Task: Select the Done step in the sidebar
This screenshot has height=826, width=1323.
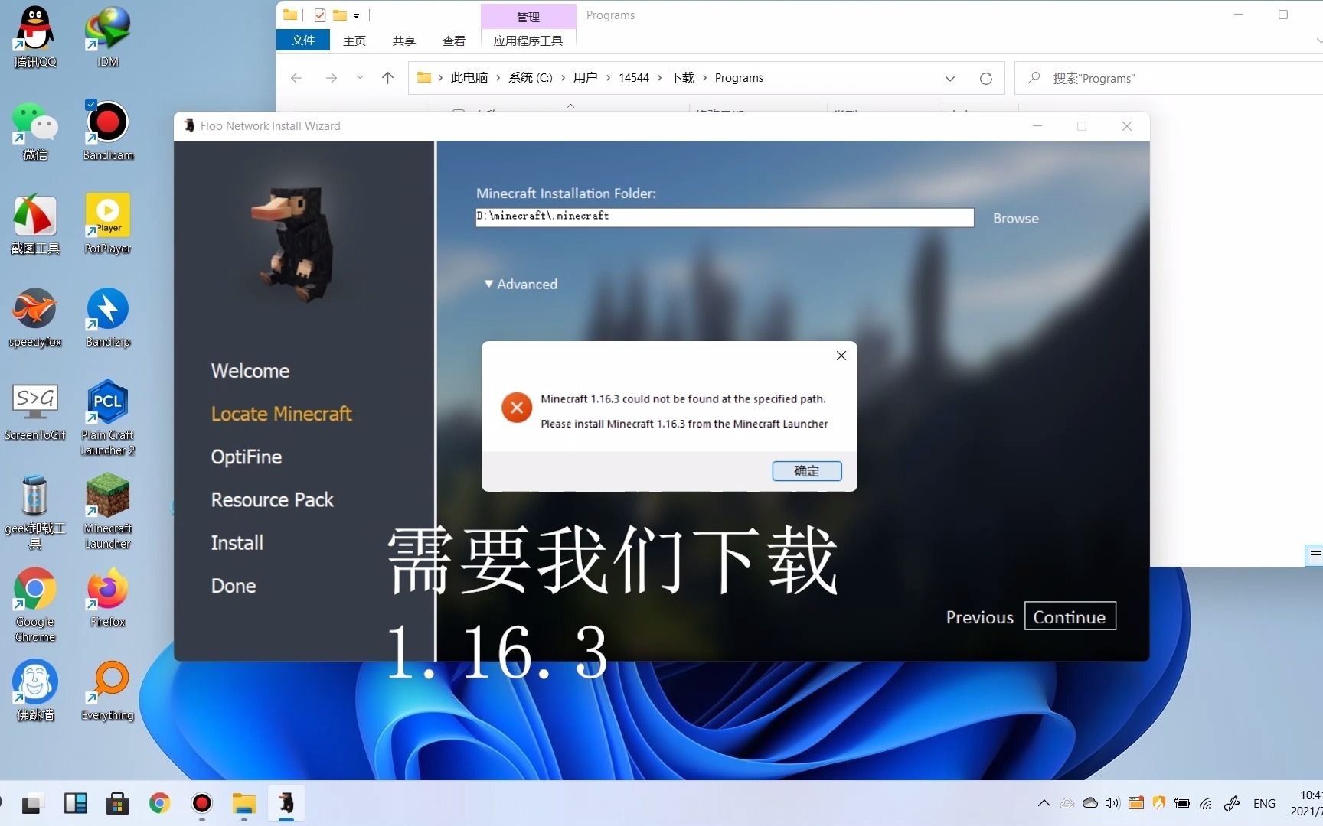Action: [x=234, y=586]
